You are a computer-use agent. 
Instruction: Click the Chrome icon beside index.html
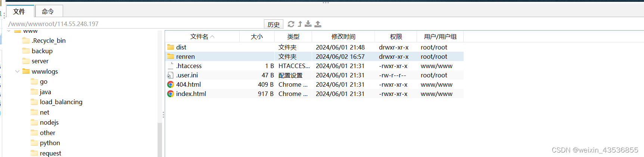(171, 94)
